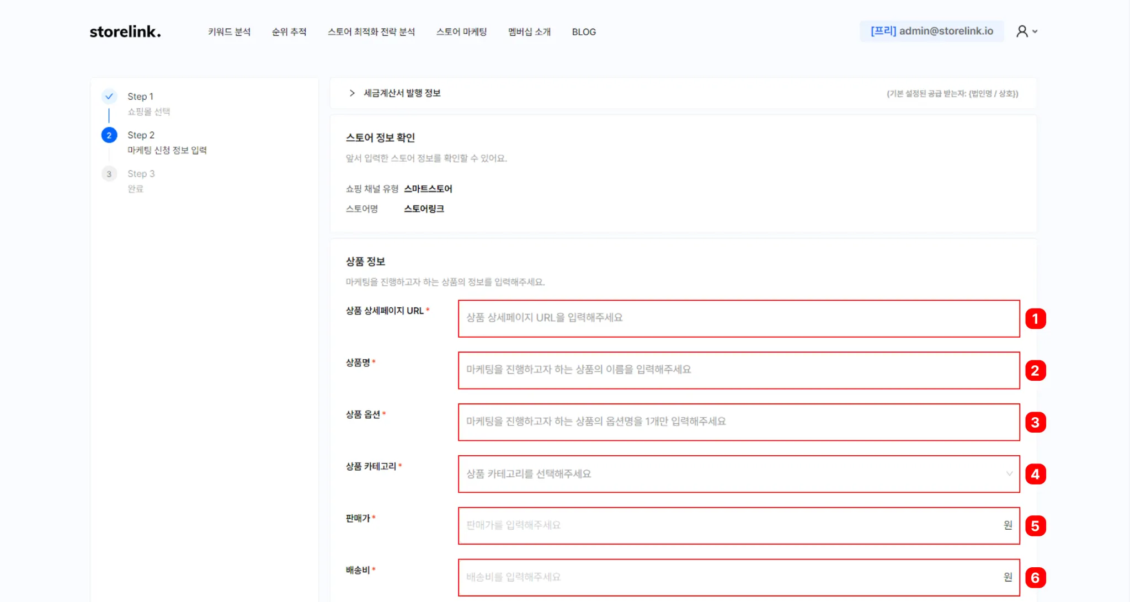This screenshot has width=1130, height=602.
Task: Click the storelink logo
Action: click(125, 31)
